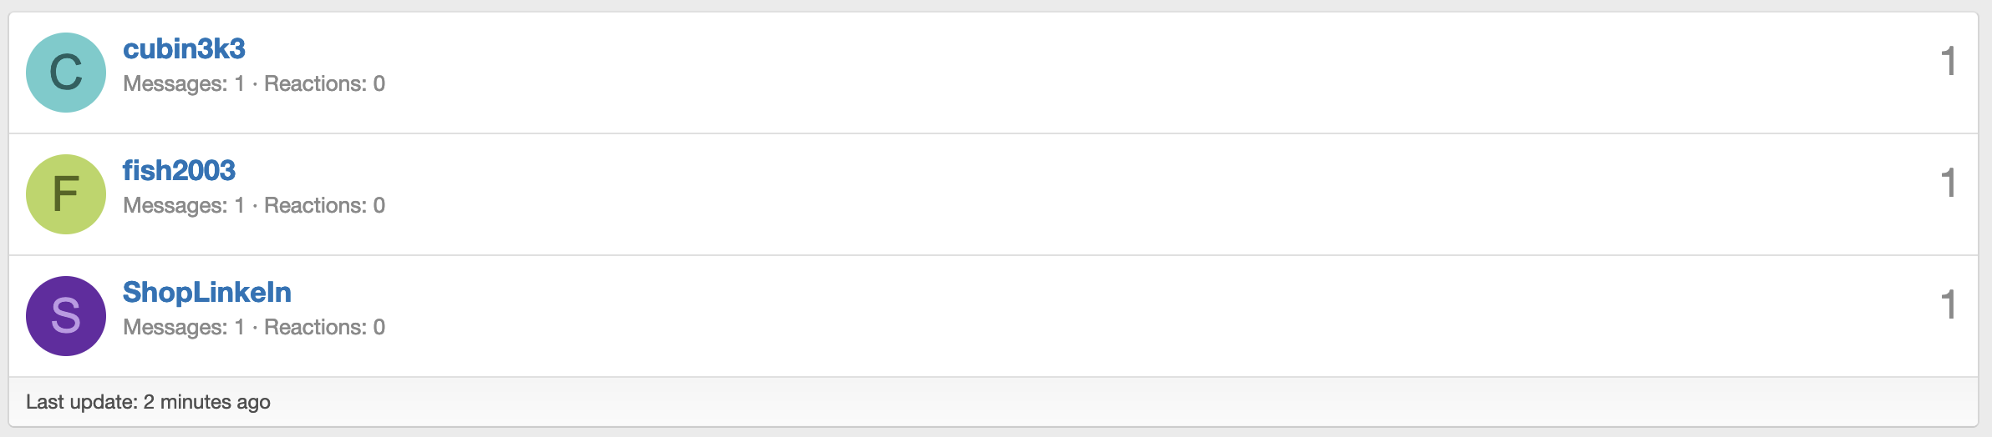Click the empty middle of cubin3k3 row

(1086, 73)
